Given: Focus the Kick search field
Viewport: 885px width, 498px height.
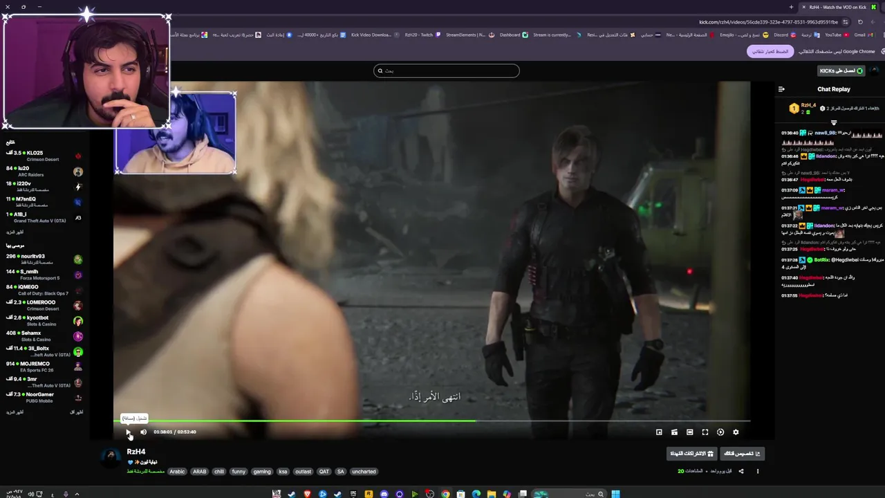Looking at the screenshot, I should 447,71.
